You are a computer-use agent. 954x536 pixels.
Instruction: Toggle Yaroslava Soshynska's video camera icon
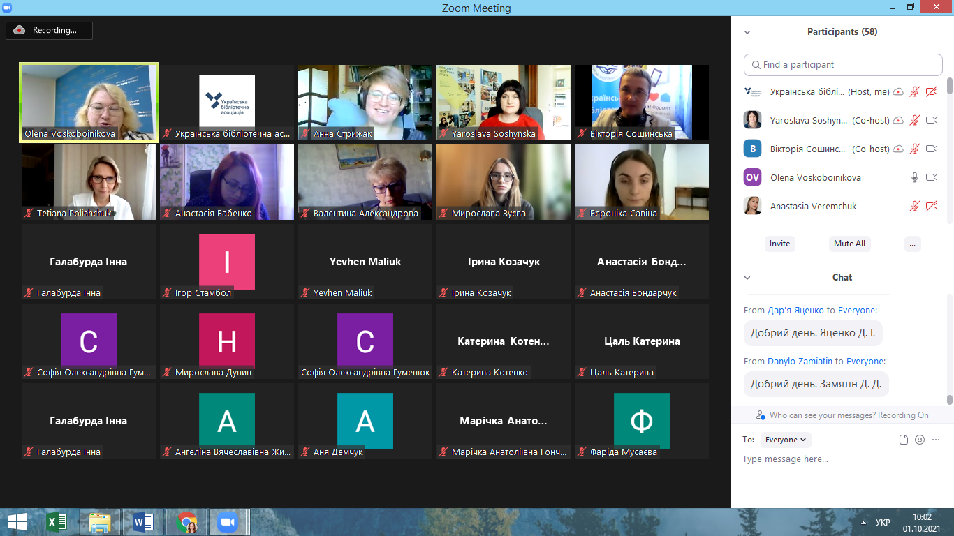(x=931, y=120)
